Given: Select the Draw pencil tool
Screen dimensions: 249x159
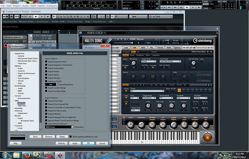Looking at the screenshot, I should coord(81,17).
